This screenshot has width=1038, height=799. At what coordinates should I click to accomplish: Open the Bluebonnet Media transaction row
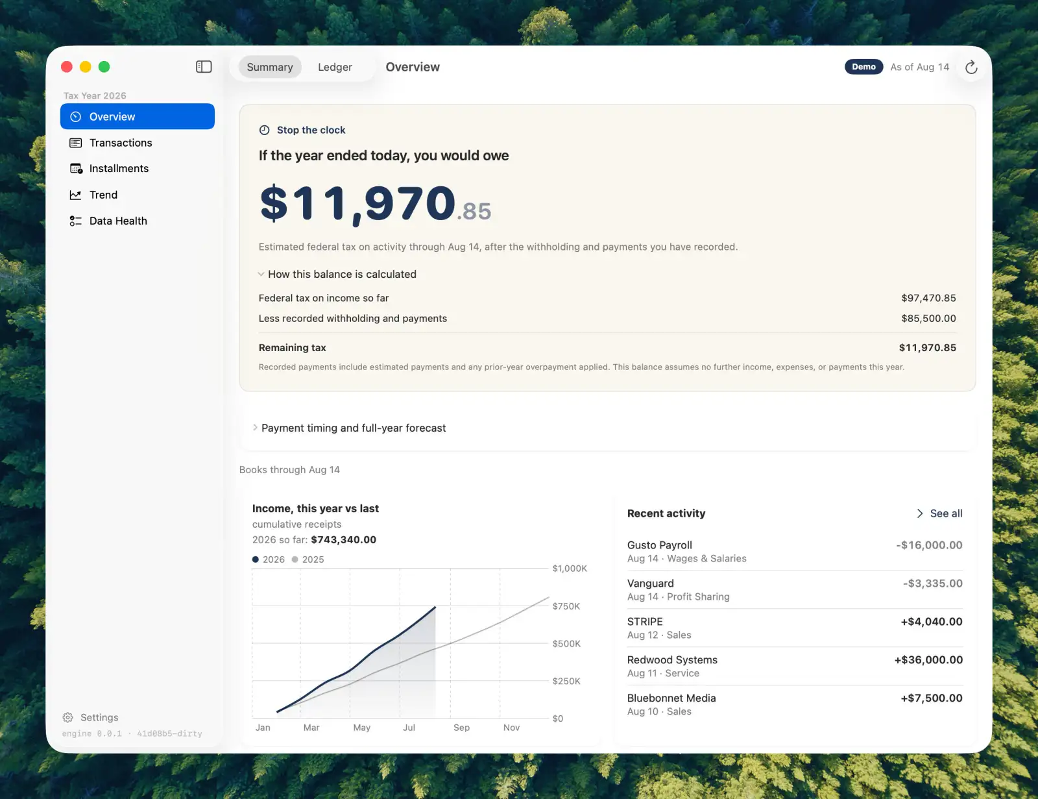[x=795, y=705]
